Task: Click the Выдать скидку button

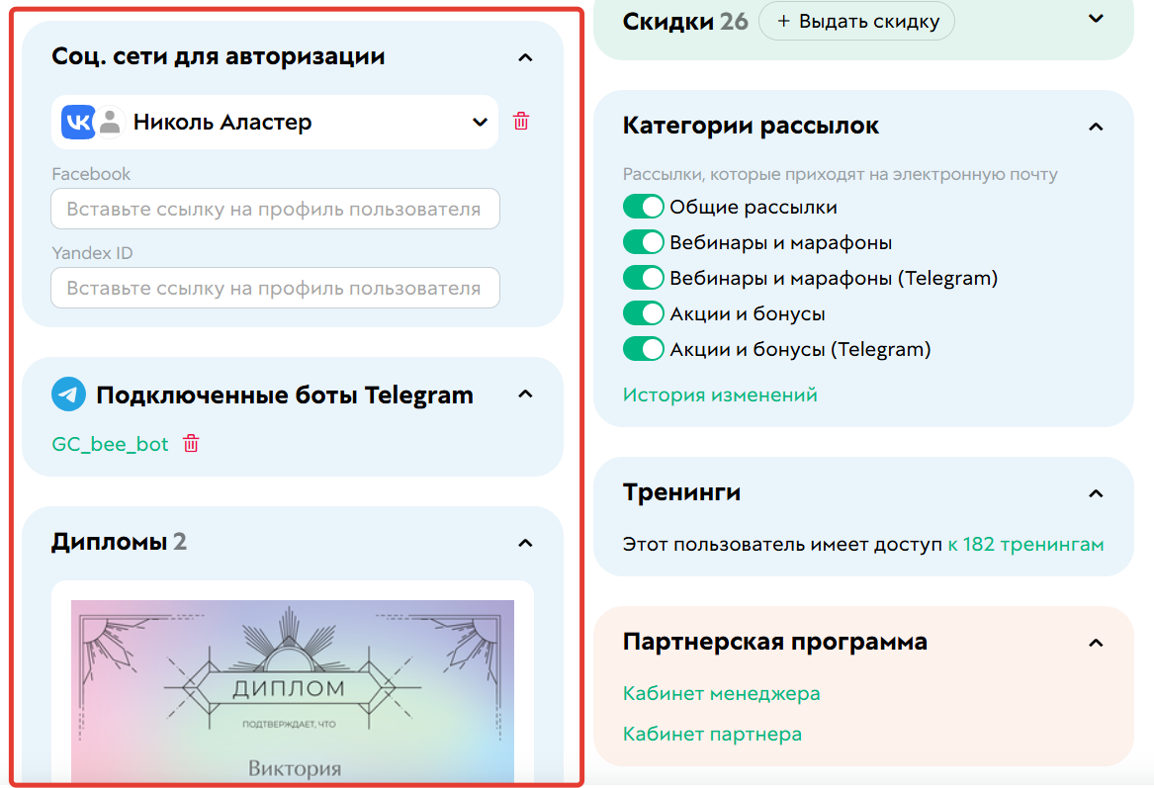Action: coord(856,21)
